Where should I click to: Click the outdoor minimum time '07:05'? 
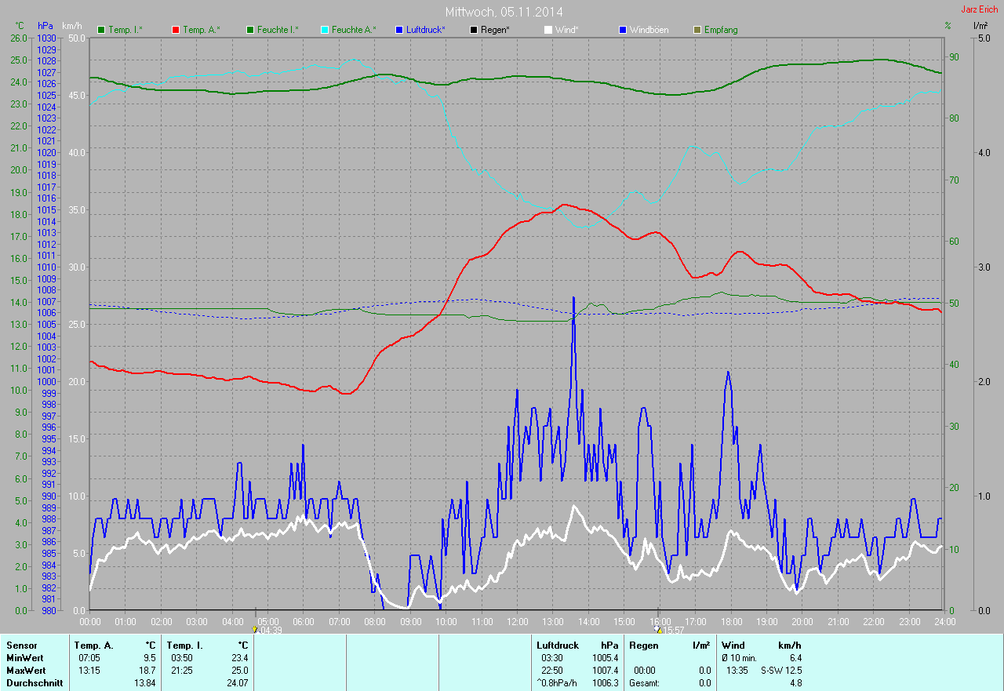tap(90, 658)
